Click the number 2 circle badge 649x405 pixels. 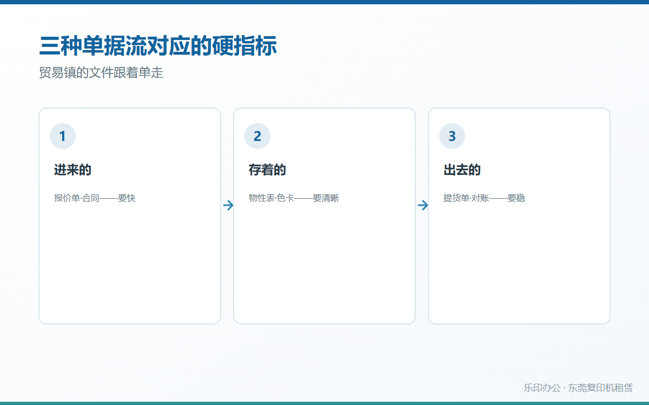coord(257,136)
